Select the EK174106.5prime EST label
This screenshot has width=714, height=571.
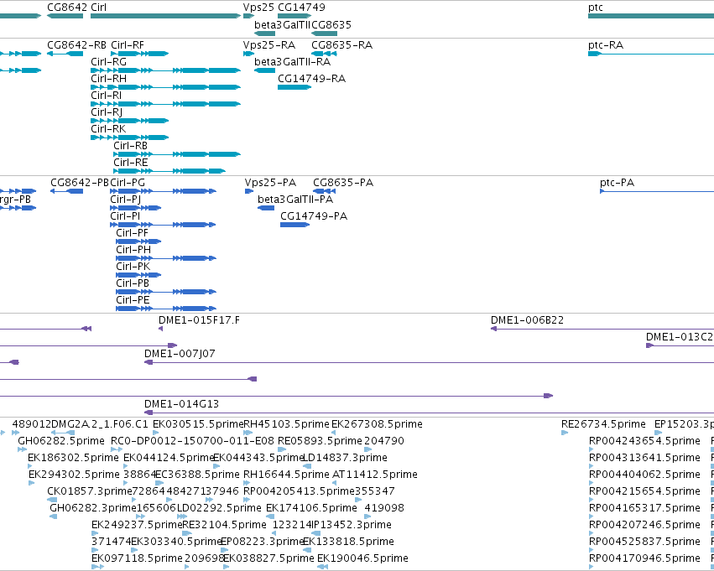pos(311,509)
